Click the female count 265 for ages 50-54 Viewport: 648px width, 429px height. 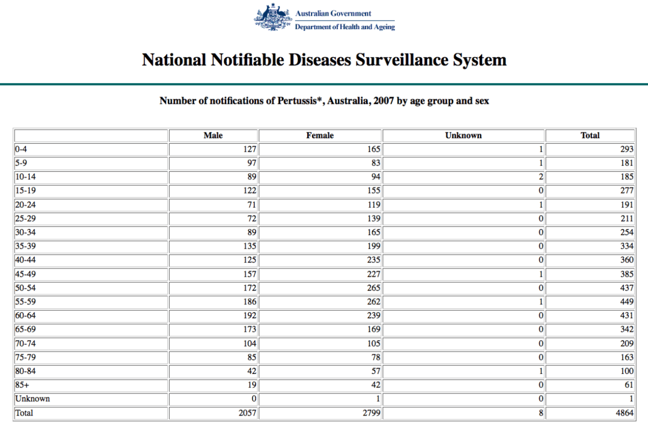pyautogui.click(x=373, y=288)
